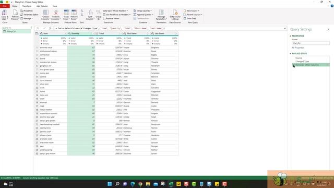This screenshot has width=334, height=188.
Task: Open Google Chrome from the taskbar
Action: tap(140, 184)
